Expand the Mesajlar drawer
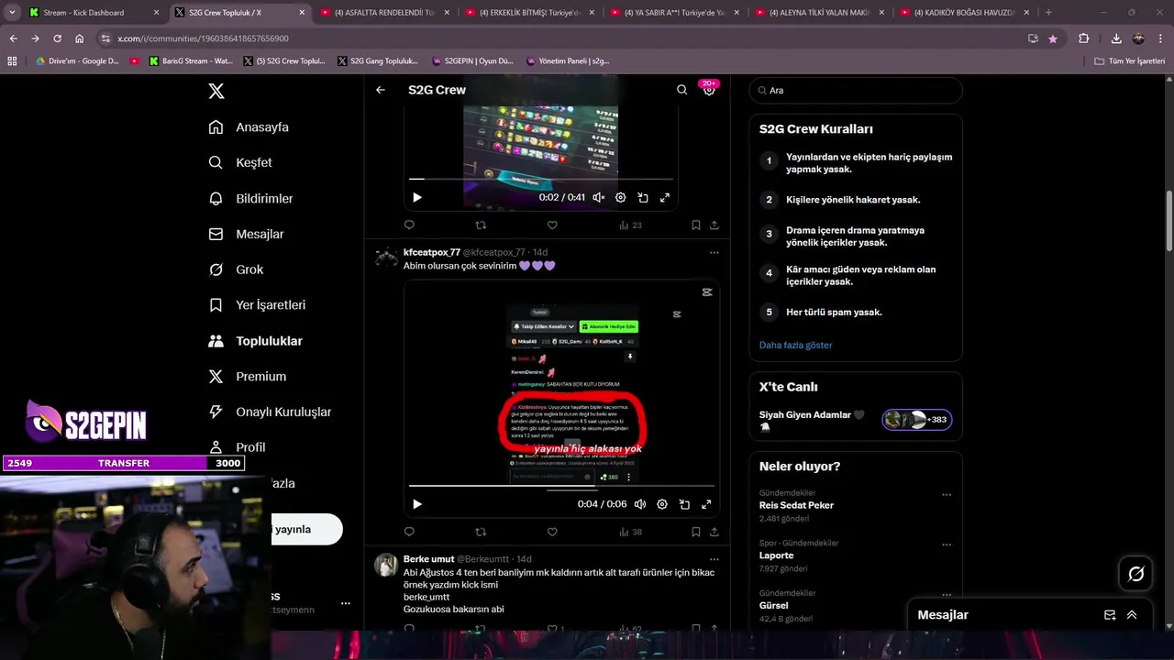The height and width of the screenshot is (660, 1174). 1132,615
